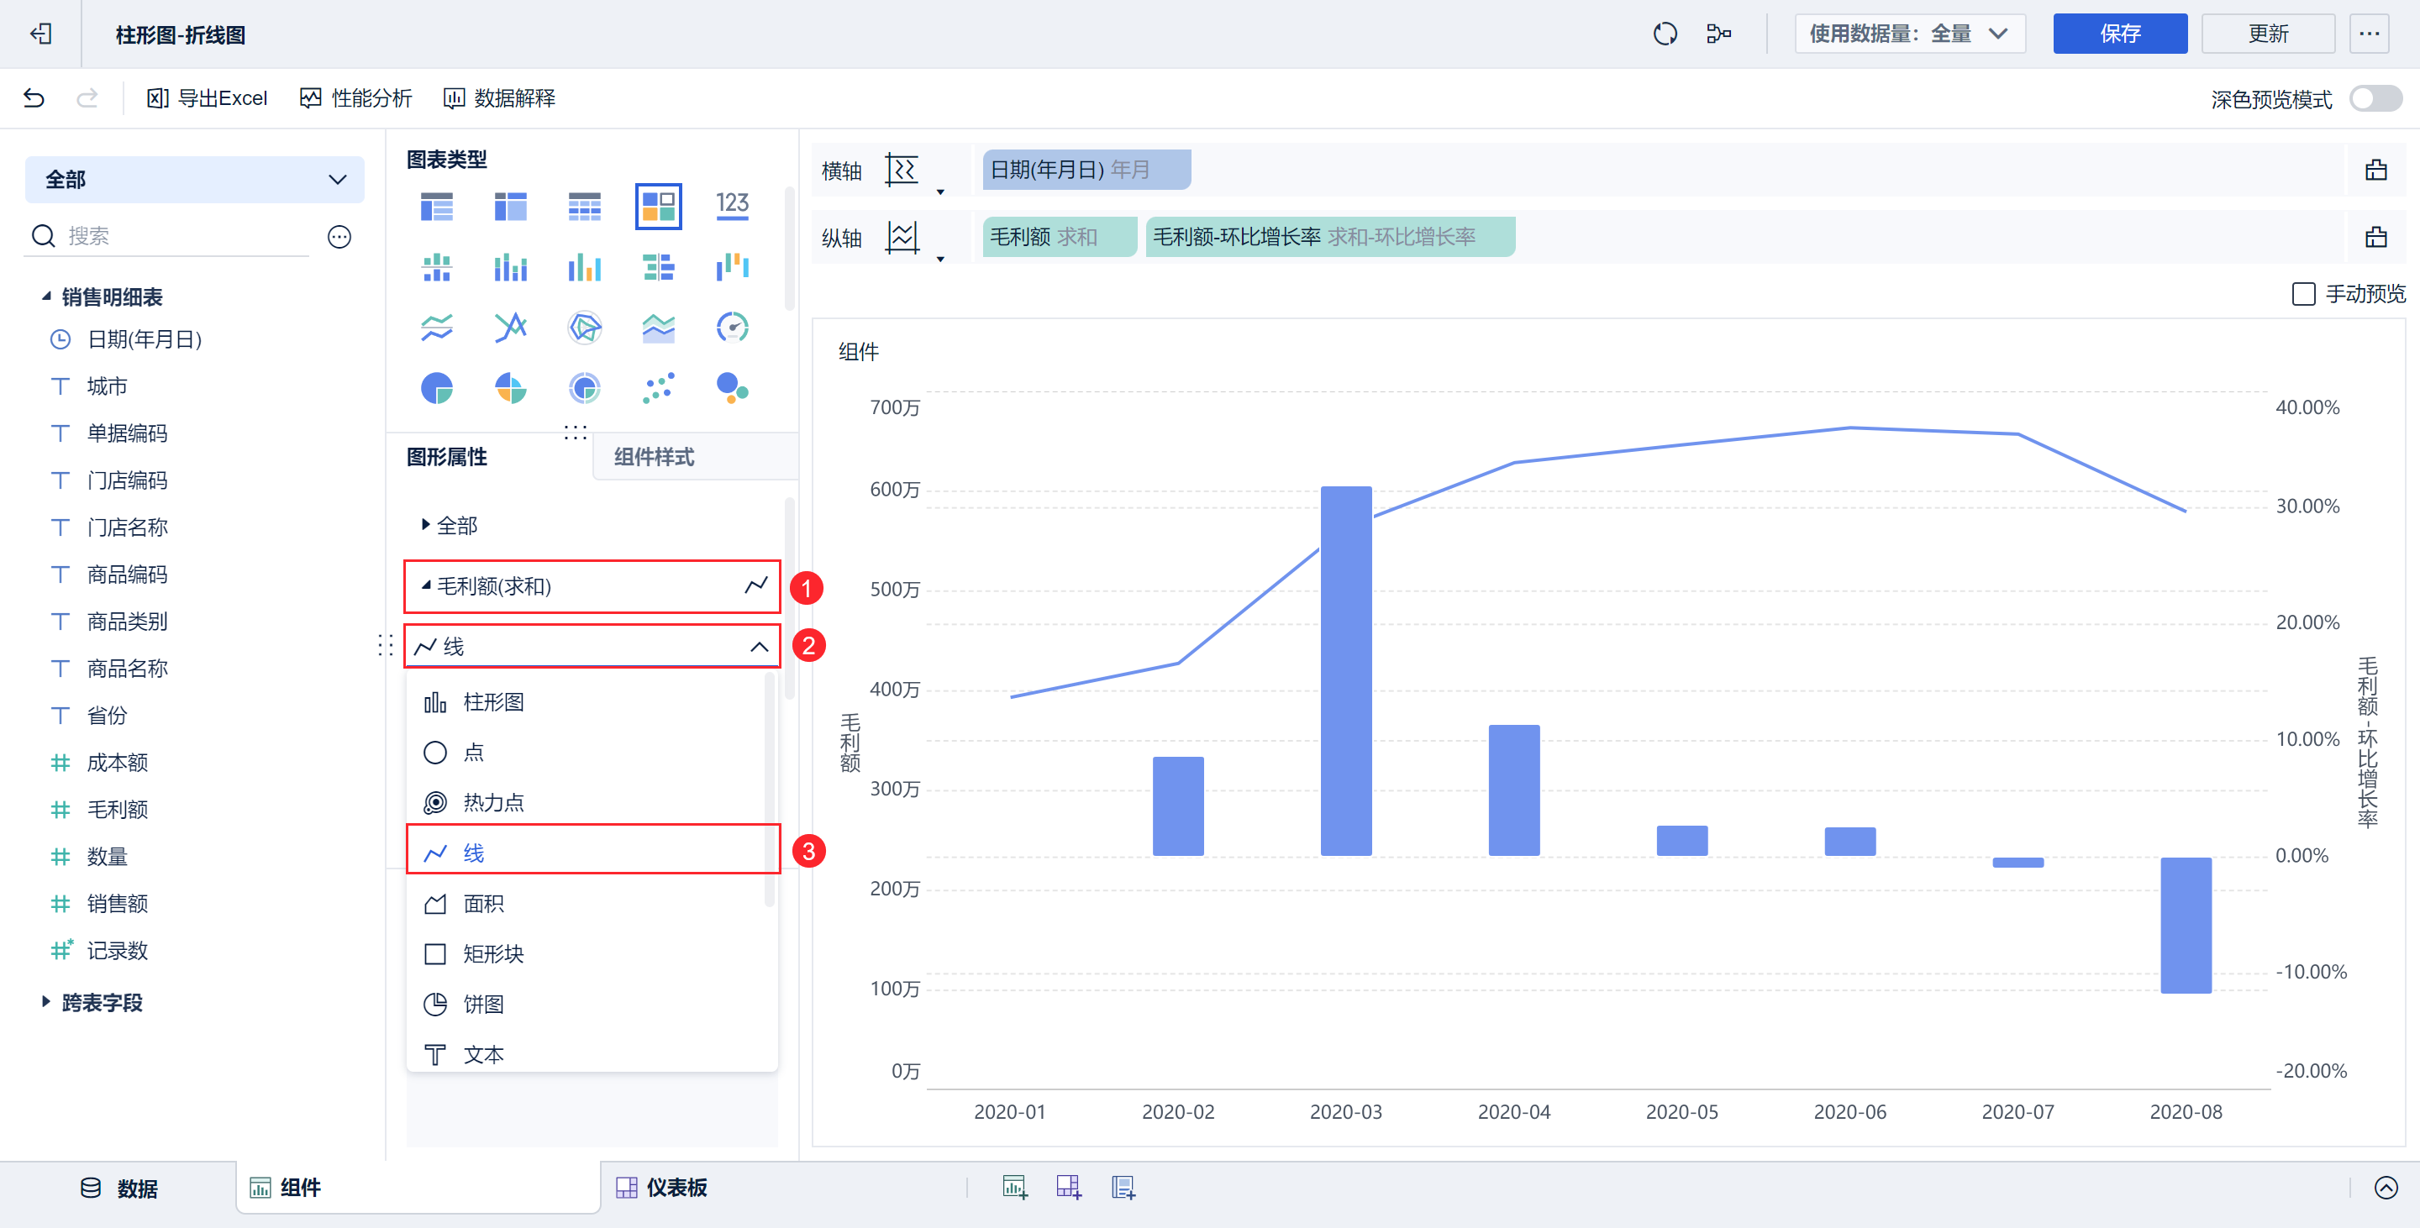This screenshot has width=2420, height=1228.
Task: Expand the 全部 dataset dropdown
Action: tap(194, 179)
